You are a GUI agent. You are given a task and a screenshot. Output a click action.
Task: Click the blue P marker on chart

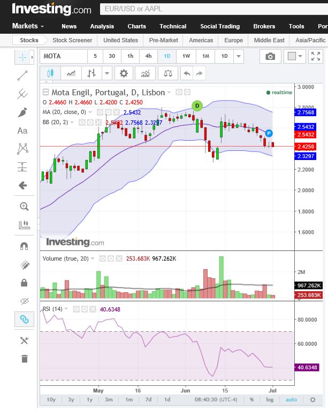269,133
